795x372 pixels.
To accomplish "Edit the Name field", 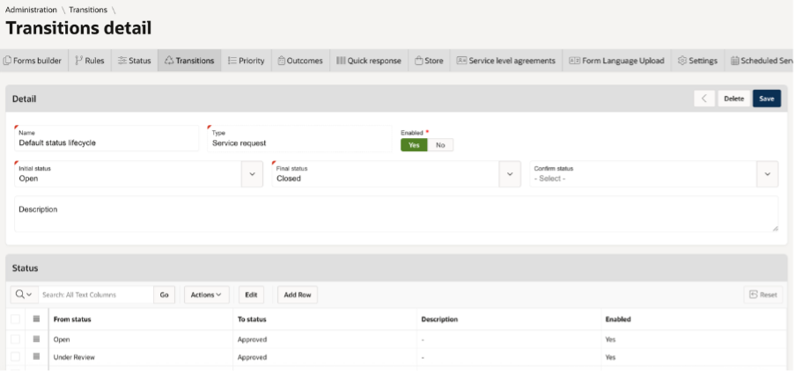I will (x=107, y=139).
